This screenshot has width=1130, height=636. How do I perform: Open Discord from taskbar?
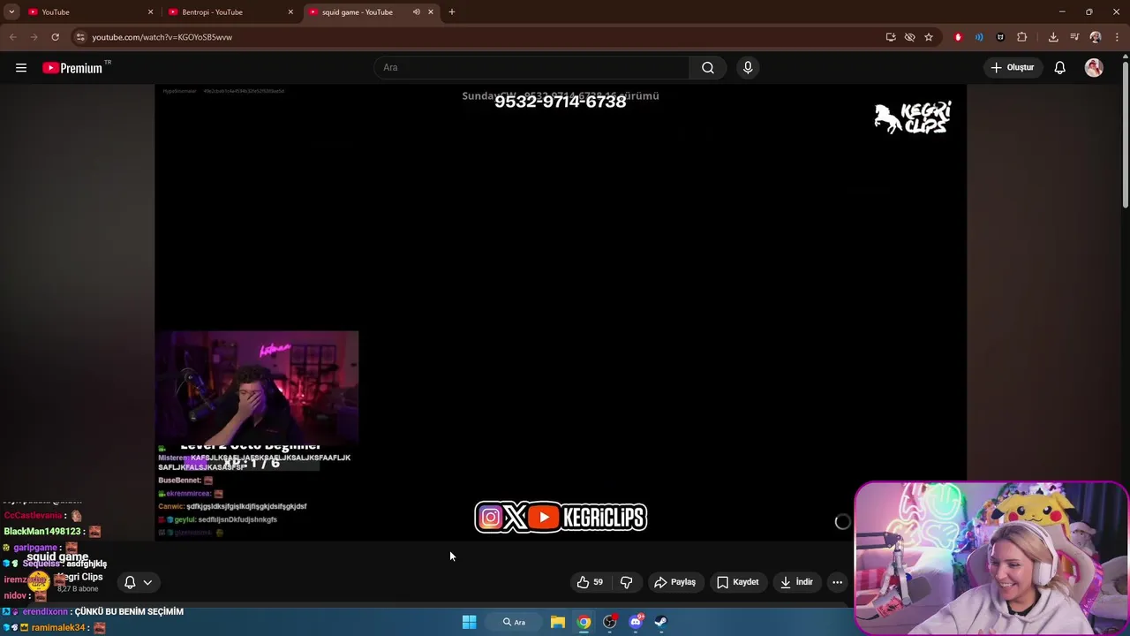636,622
